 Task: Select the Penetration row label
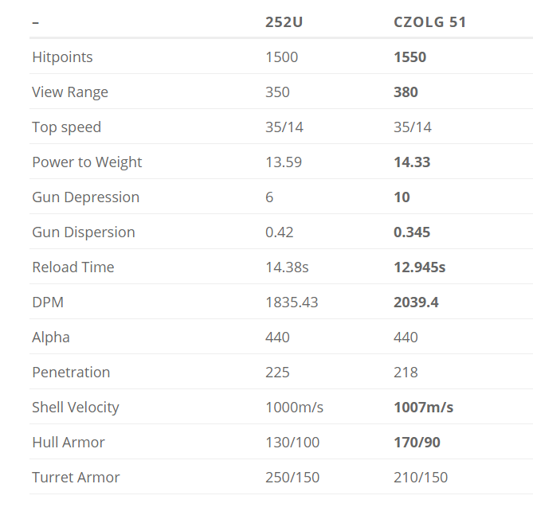click(x=71, y=373)
